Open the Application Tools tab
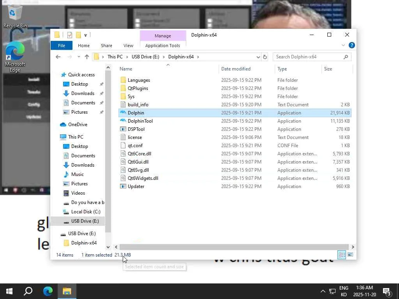 tap(162, 46)
